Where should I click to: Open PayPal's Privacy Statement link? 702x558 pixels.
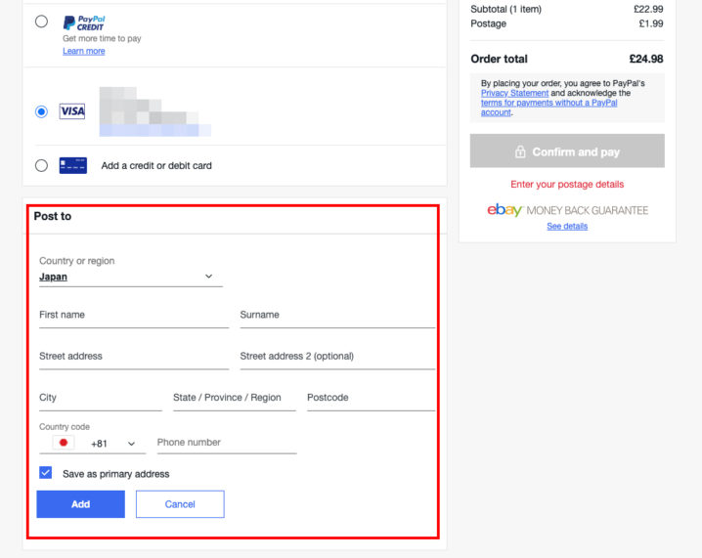pos(514,94)
